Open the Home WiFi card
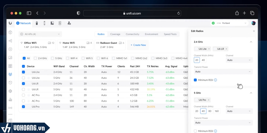Image resolution: width=267 pixels, height=133 pixels. (x=75, y=45)
